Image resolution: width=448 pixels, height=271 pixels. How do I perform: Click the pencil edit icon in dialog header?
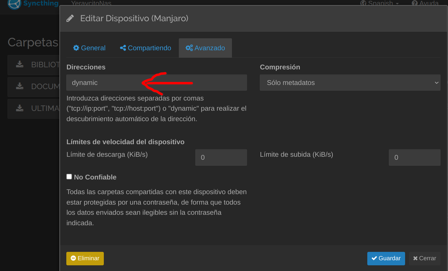70,19
